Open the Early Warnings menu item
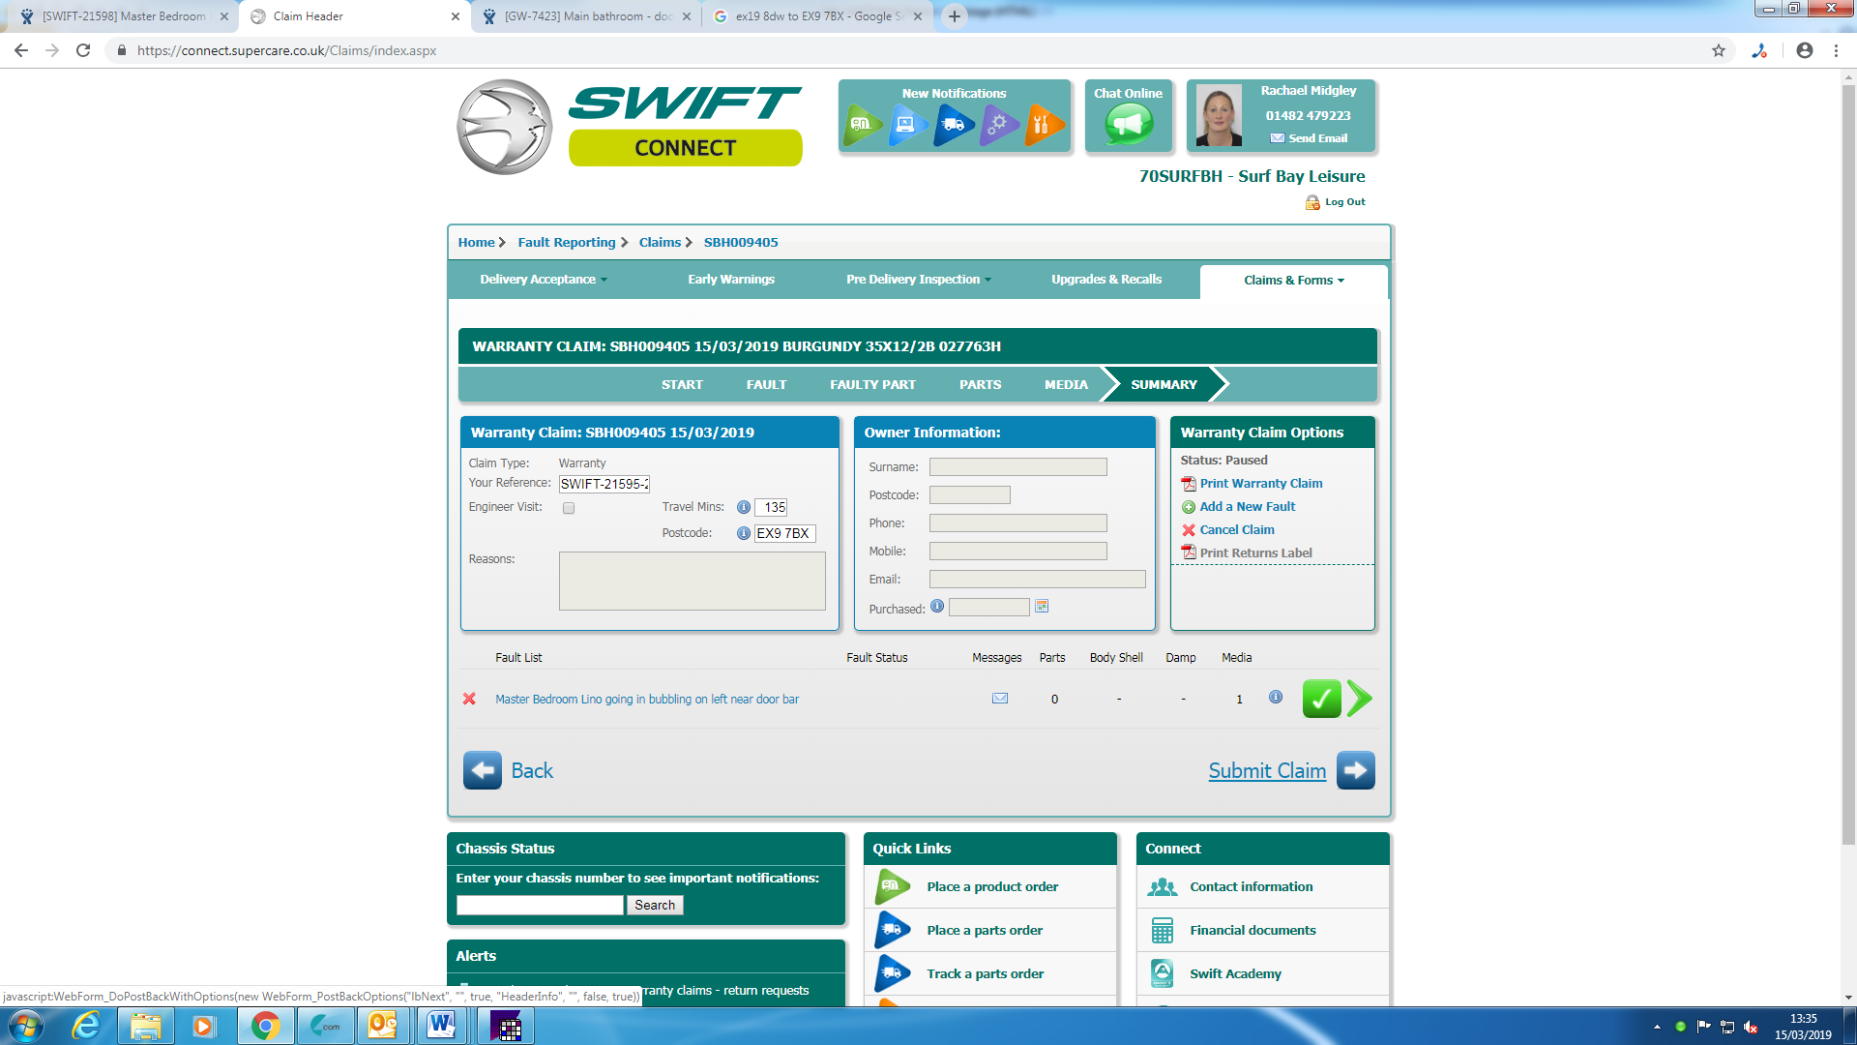The width and height of the screenshot is (1857, 1045). [731, 280]
